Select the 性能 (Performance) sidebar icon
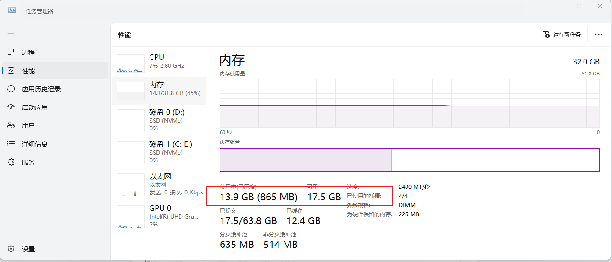This screenshot has width=612, height=262. pos(11,70)
